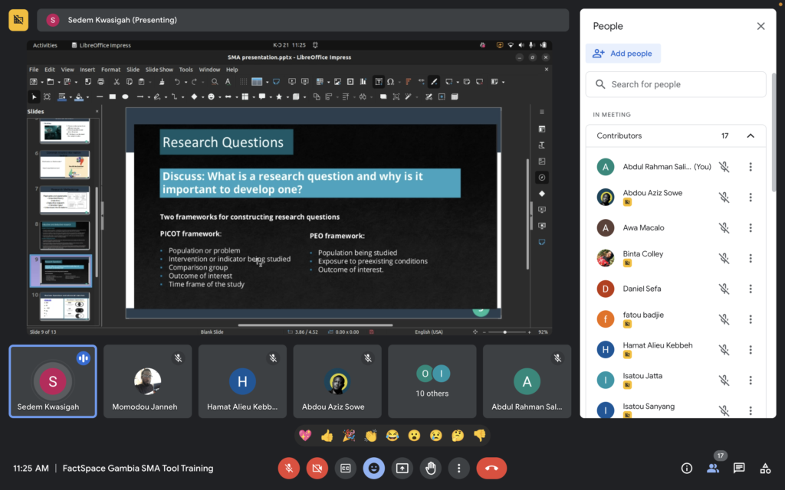Send the clapping hands reaction
The height and width of the screenshot is (490, 785).
[x=370, y=436]
